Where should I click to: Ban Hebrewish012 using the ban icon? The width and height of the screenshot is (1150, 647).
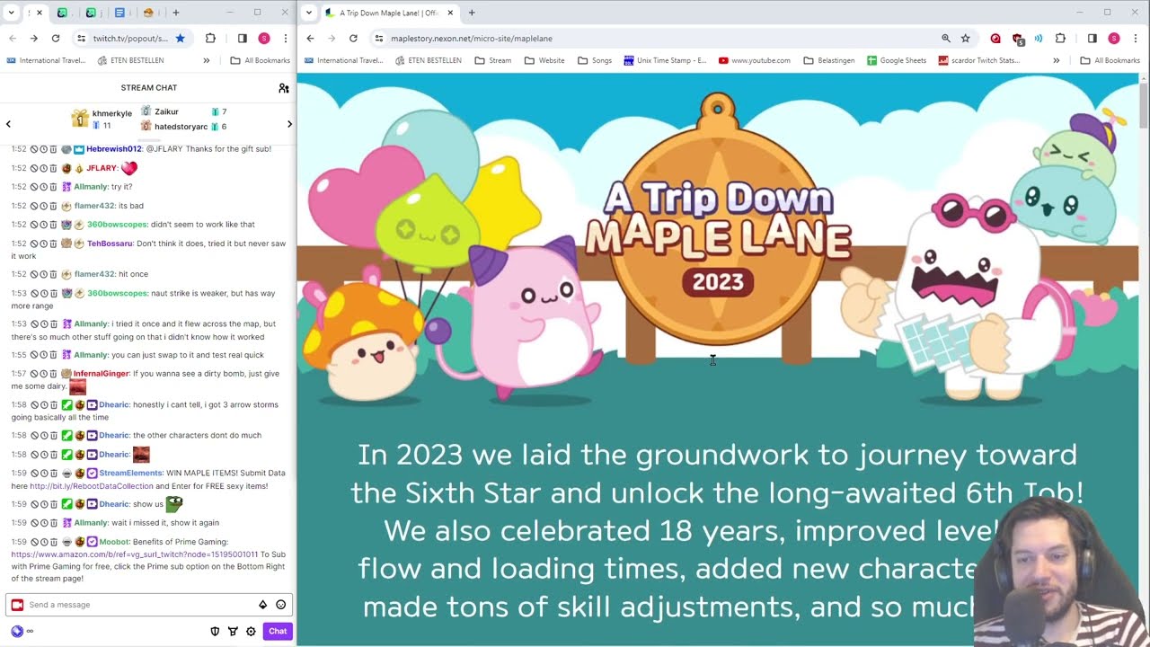[34, 149]
